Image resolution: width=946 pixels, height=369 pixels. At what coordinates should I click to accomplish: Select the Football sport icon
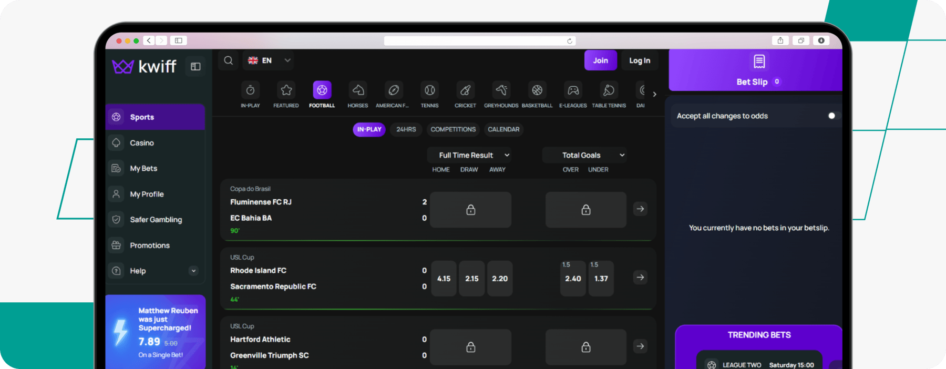point(322,90)
